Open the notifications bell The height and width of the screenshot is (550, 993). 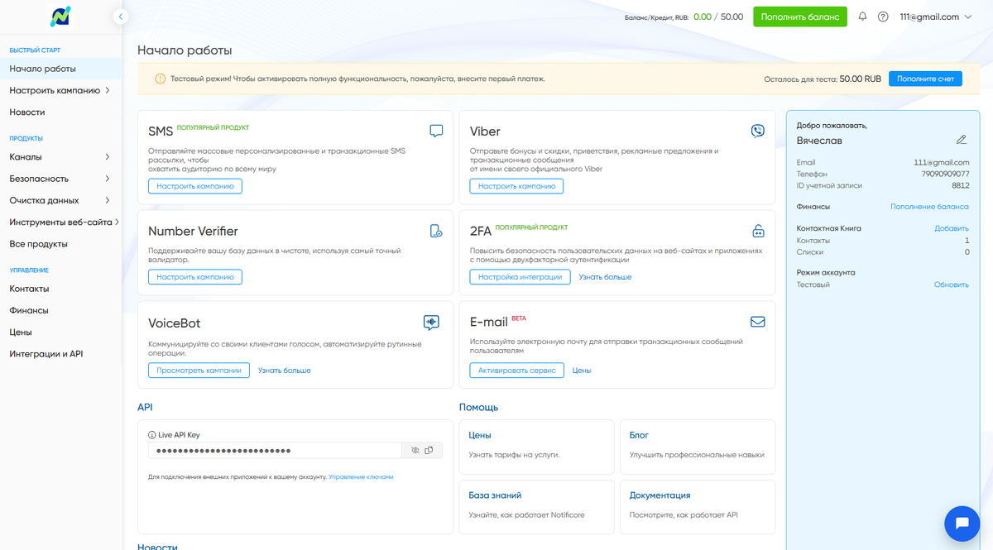point(862,17)
